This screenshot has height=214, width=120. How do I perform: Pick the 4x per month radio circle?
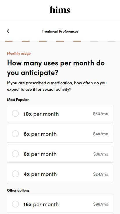coord(15,174)
